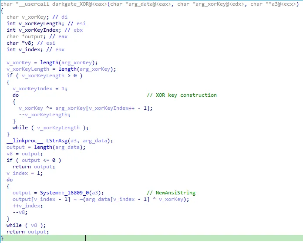The image size is (303, 243).
Task: Click the 'char **a3@<ecx>' parameter in signature
Action: [273, 4]
